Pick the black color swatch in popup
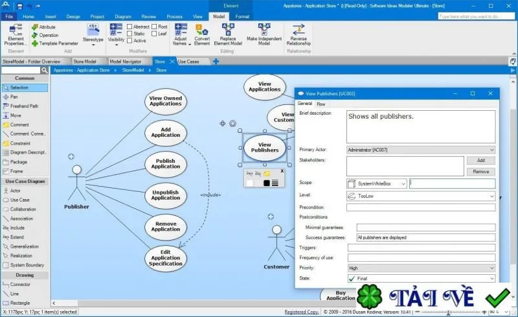The width and height of the screenshot is (518, 317). pyautogui.click(x=266, y=183)
